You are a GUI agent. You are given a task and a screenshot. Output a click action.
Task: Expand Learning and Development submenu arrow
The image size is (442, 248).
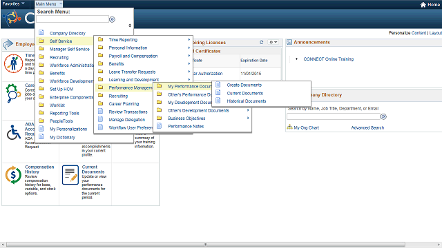189,80
